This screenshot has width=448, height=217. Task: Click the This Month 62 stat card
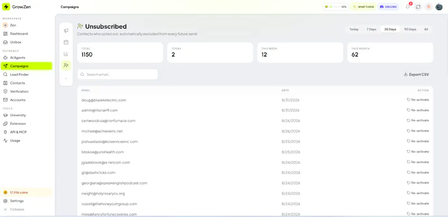tap(390, 53)
